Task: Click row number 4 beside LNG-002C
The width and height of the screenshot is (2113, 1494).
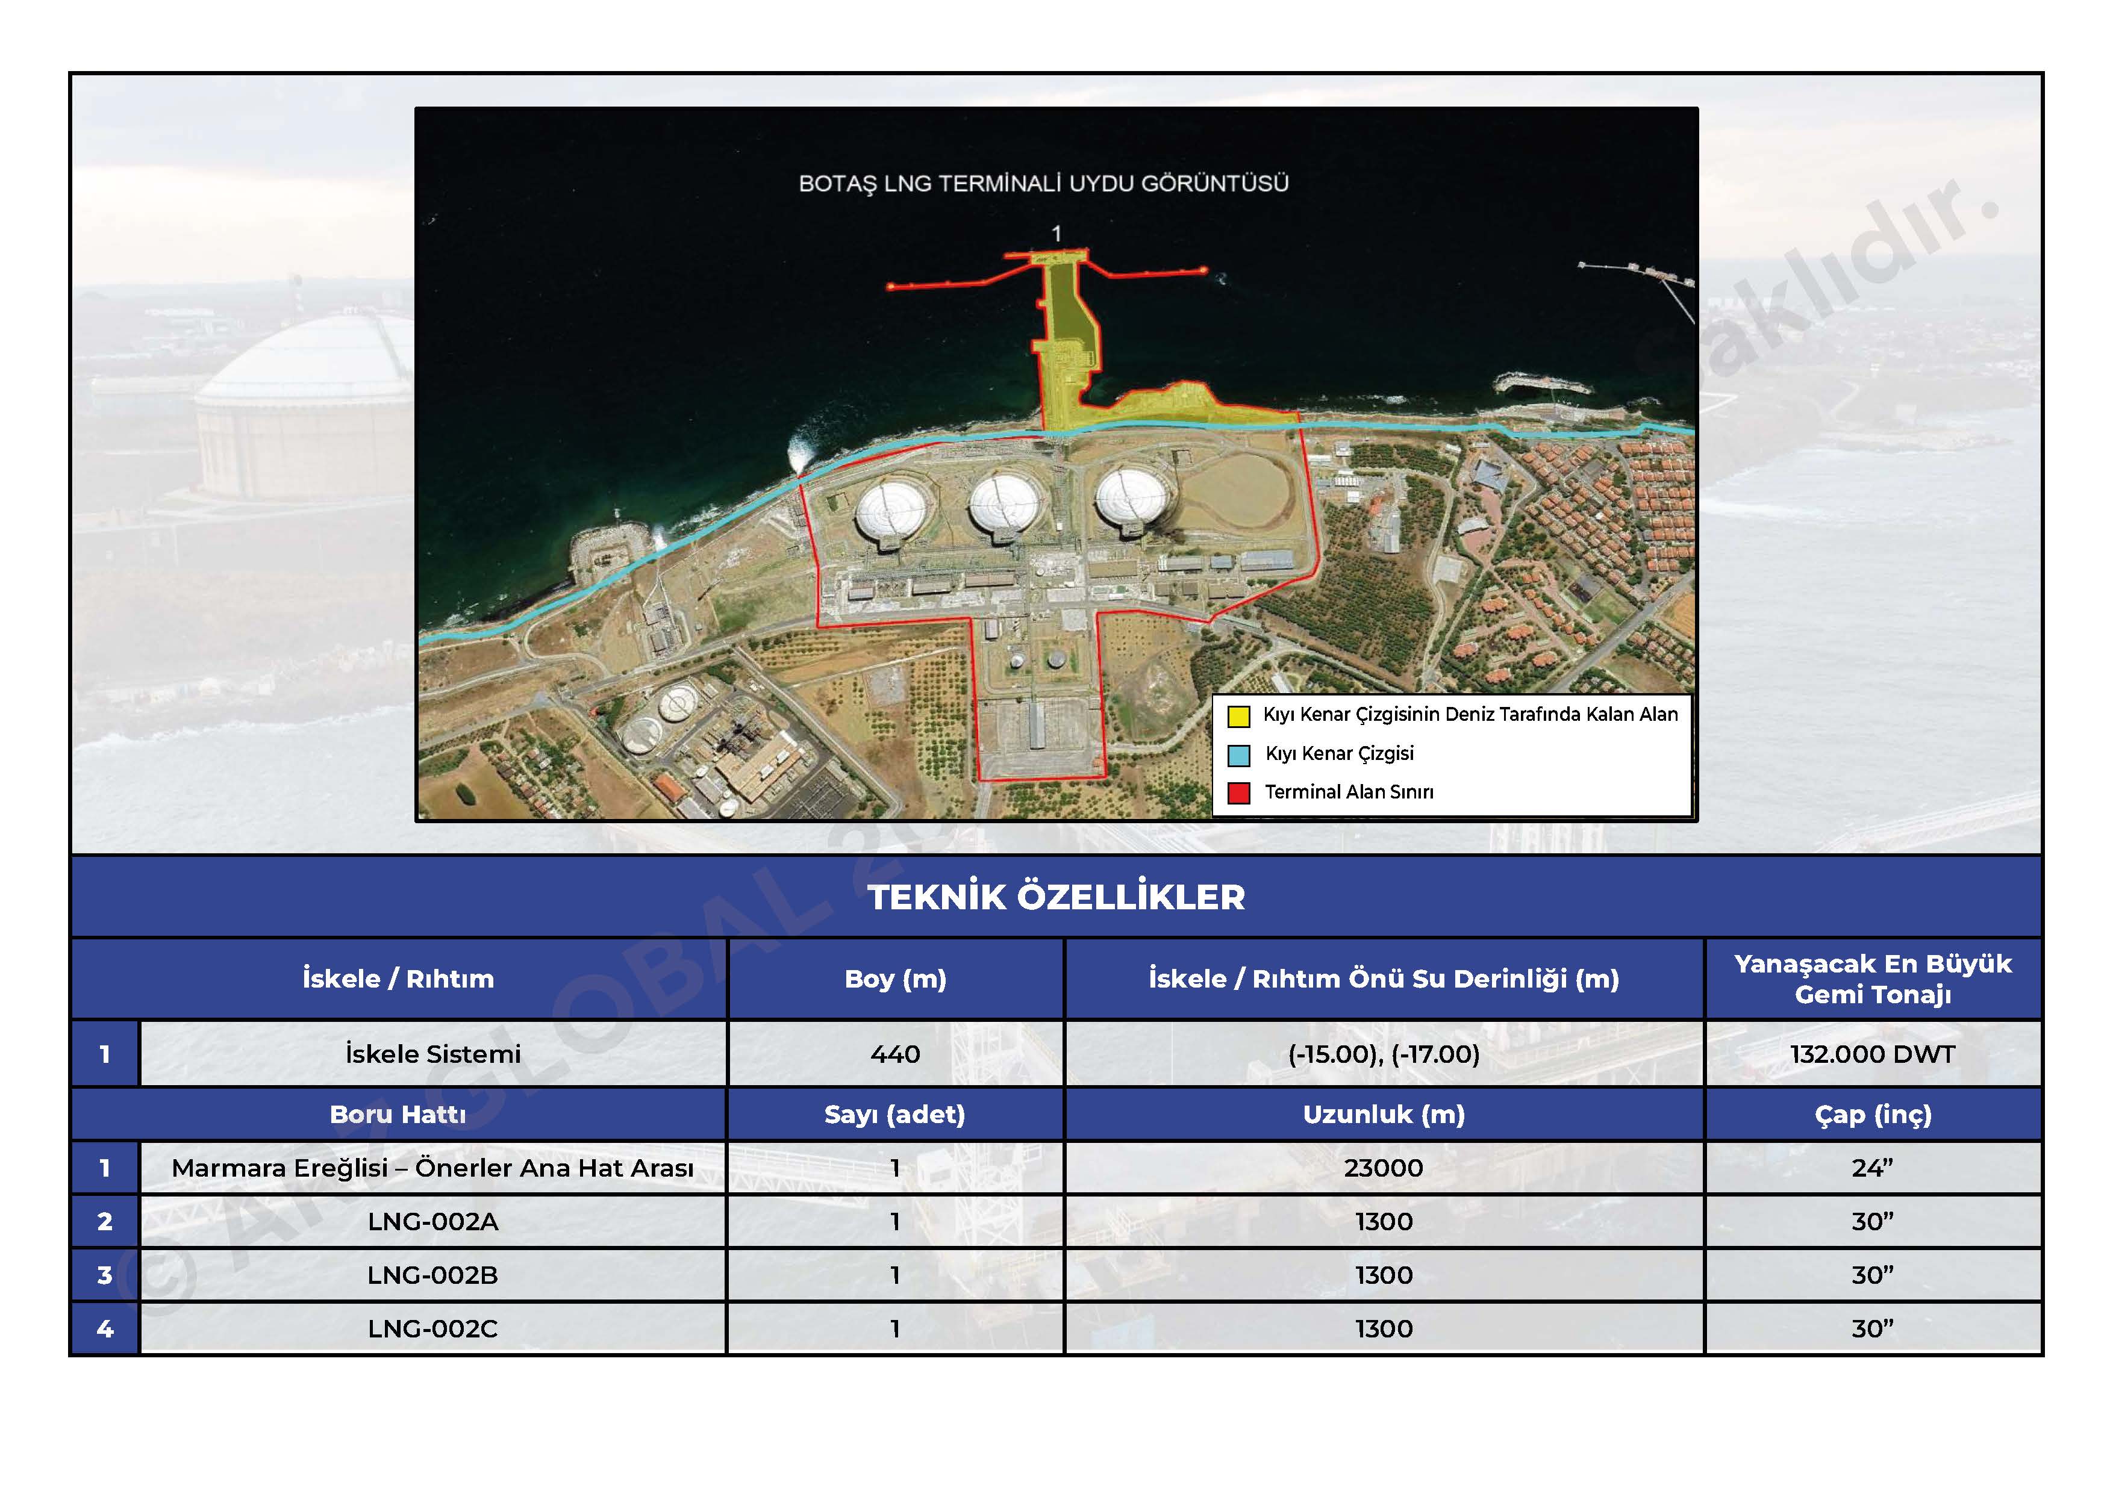Action: tap(105, 1328)
